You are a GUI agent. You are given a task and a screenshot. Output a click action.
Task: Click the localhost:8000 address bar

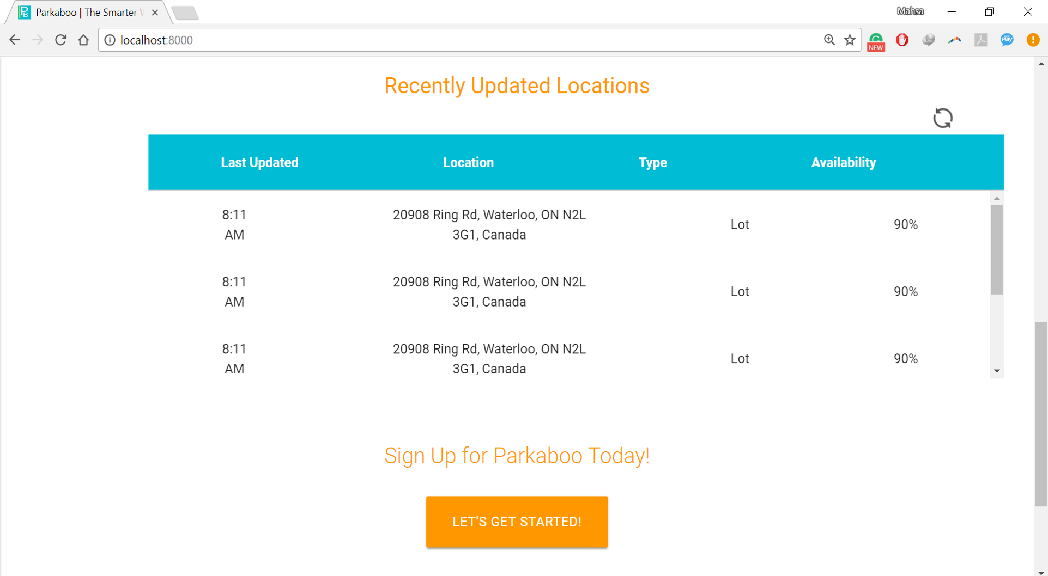point(436,40)
